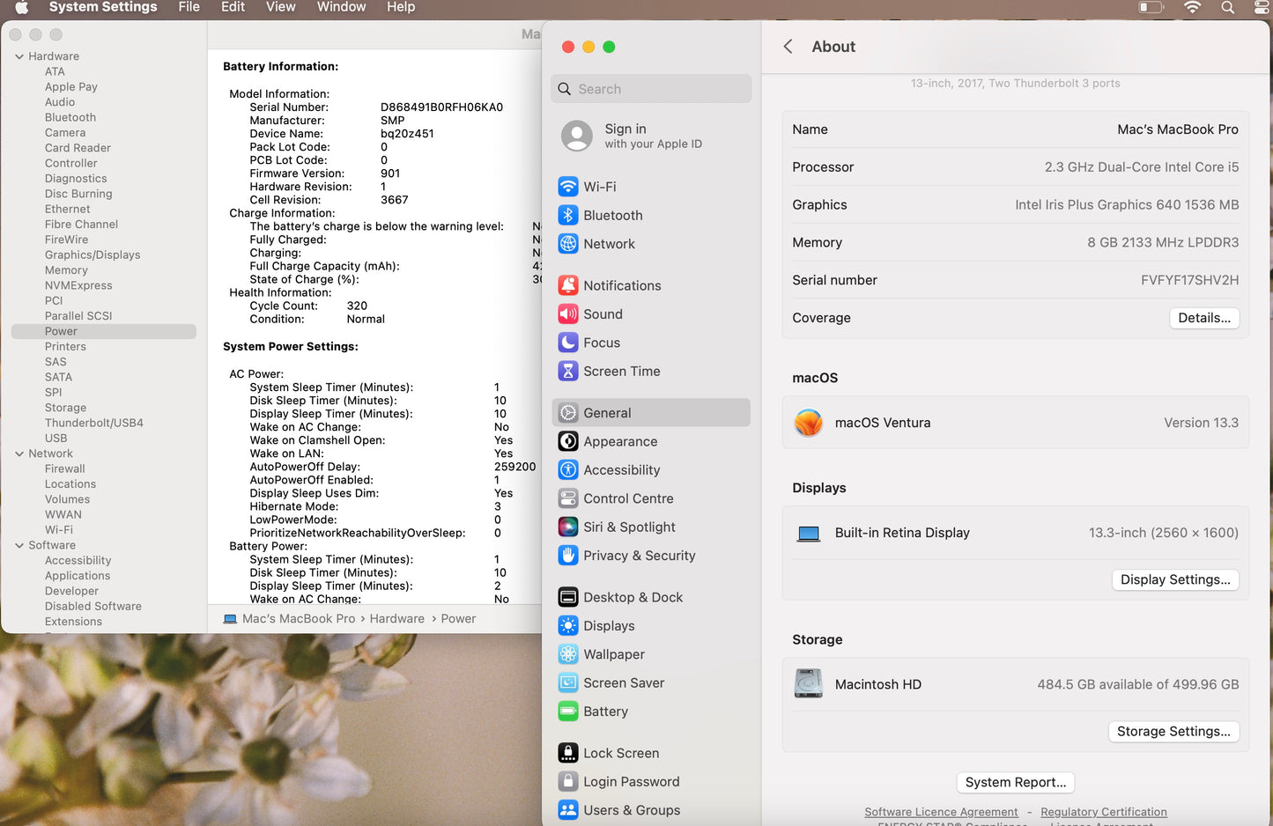
Task: Click the Software Licence Agreement link
Action: click(940, 812)
